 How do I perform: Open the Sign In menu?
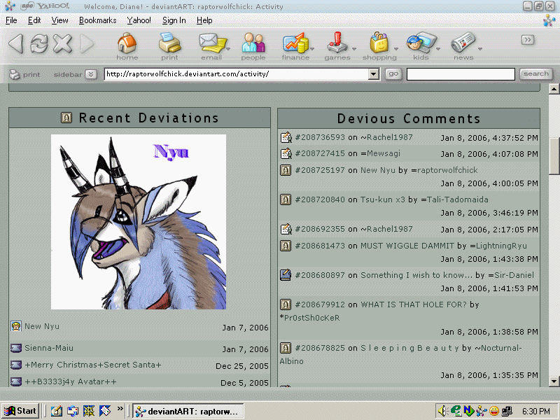click(174, 20)
